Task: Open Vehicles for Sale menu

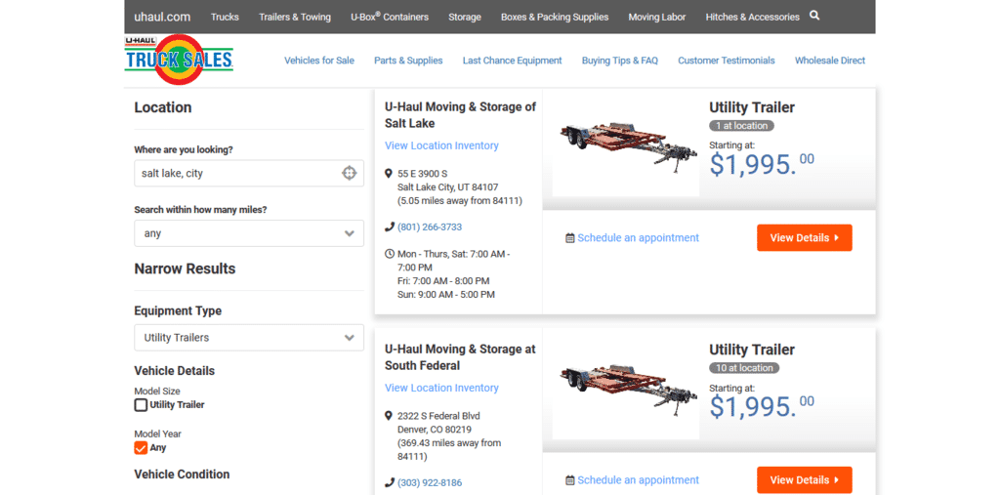Action: tap(319, 61)
